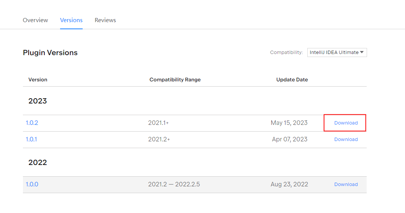Open the Reviews tab
Image resolution: width=405 pixels, height=213 pixels.
105,20
